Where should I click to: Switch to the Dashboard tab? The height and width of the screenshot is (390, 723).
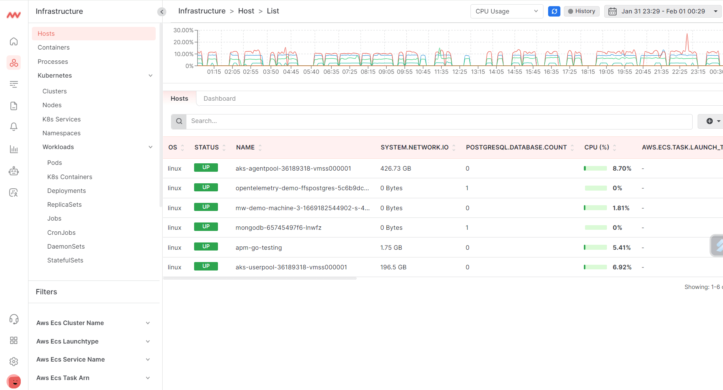(219, 98)
